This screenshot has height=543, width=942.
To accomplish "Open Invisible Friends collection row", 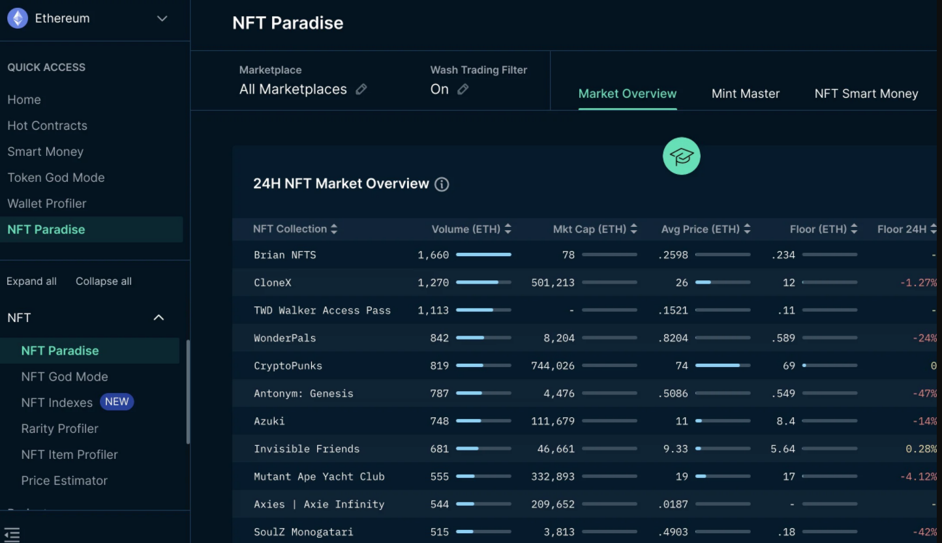I will pyautogui.click(x=585, y=449).
